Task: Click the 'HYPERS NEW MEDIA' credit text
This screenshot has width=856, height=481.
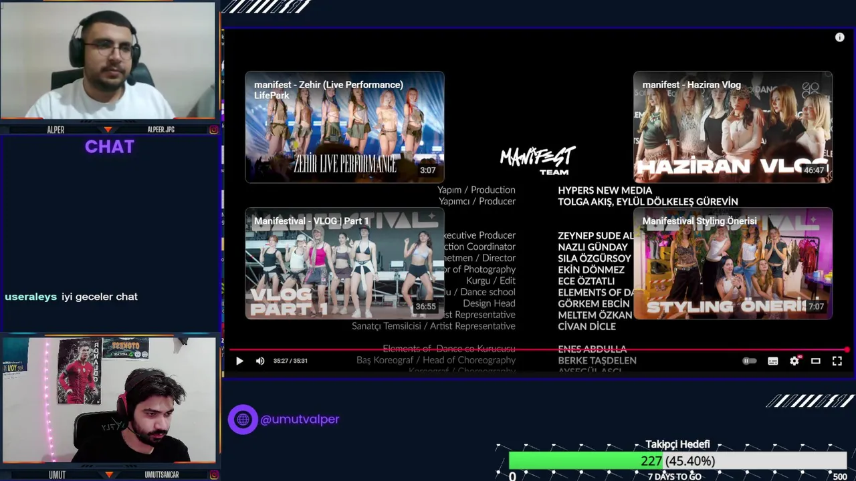Action: coord(605,190)
